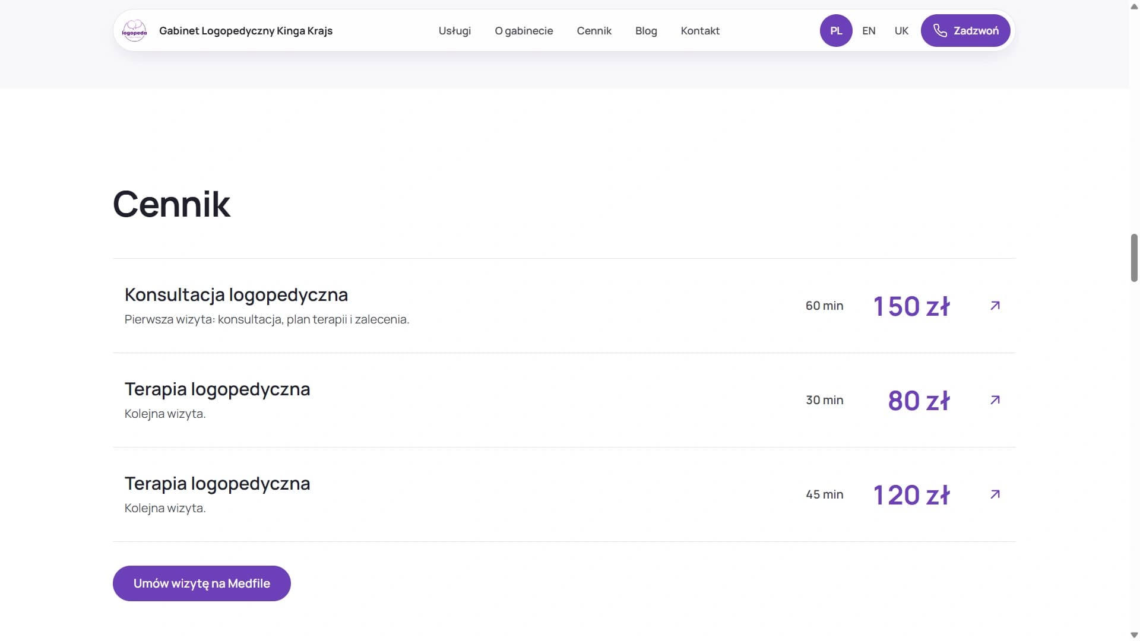The height and width of the screenshot is (641, 1140).
Task: Click the scrollbar up arrow
Action: (x=1134, y=7)
